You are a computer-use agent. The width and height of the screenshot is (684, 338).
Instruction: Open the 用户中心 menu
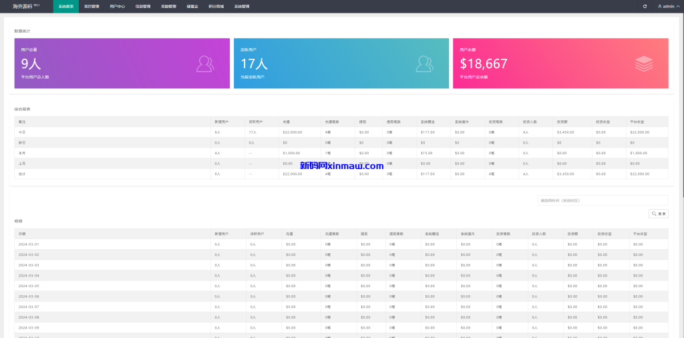point(117,6)
